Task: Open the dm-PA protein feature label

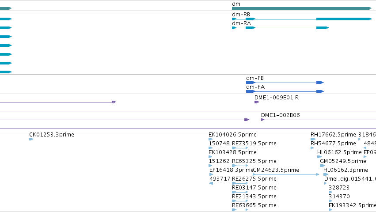Action: pyautogui.click(x=255, y=87)
